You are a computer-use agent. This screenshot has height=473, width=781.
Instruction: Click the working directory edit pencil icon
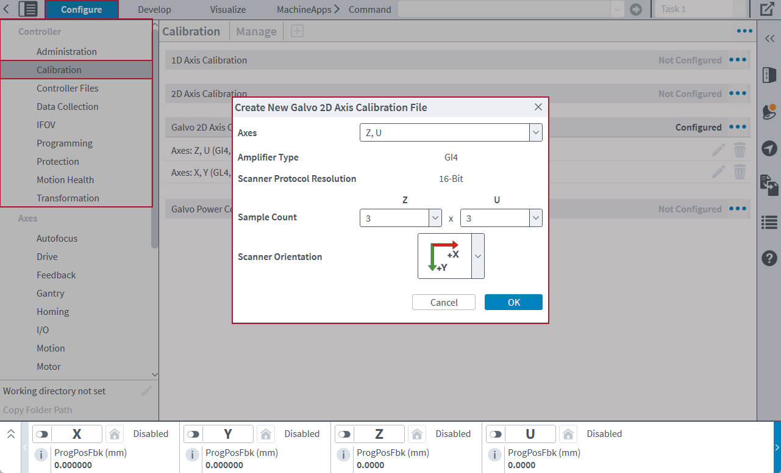[x=146, y=391]
